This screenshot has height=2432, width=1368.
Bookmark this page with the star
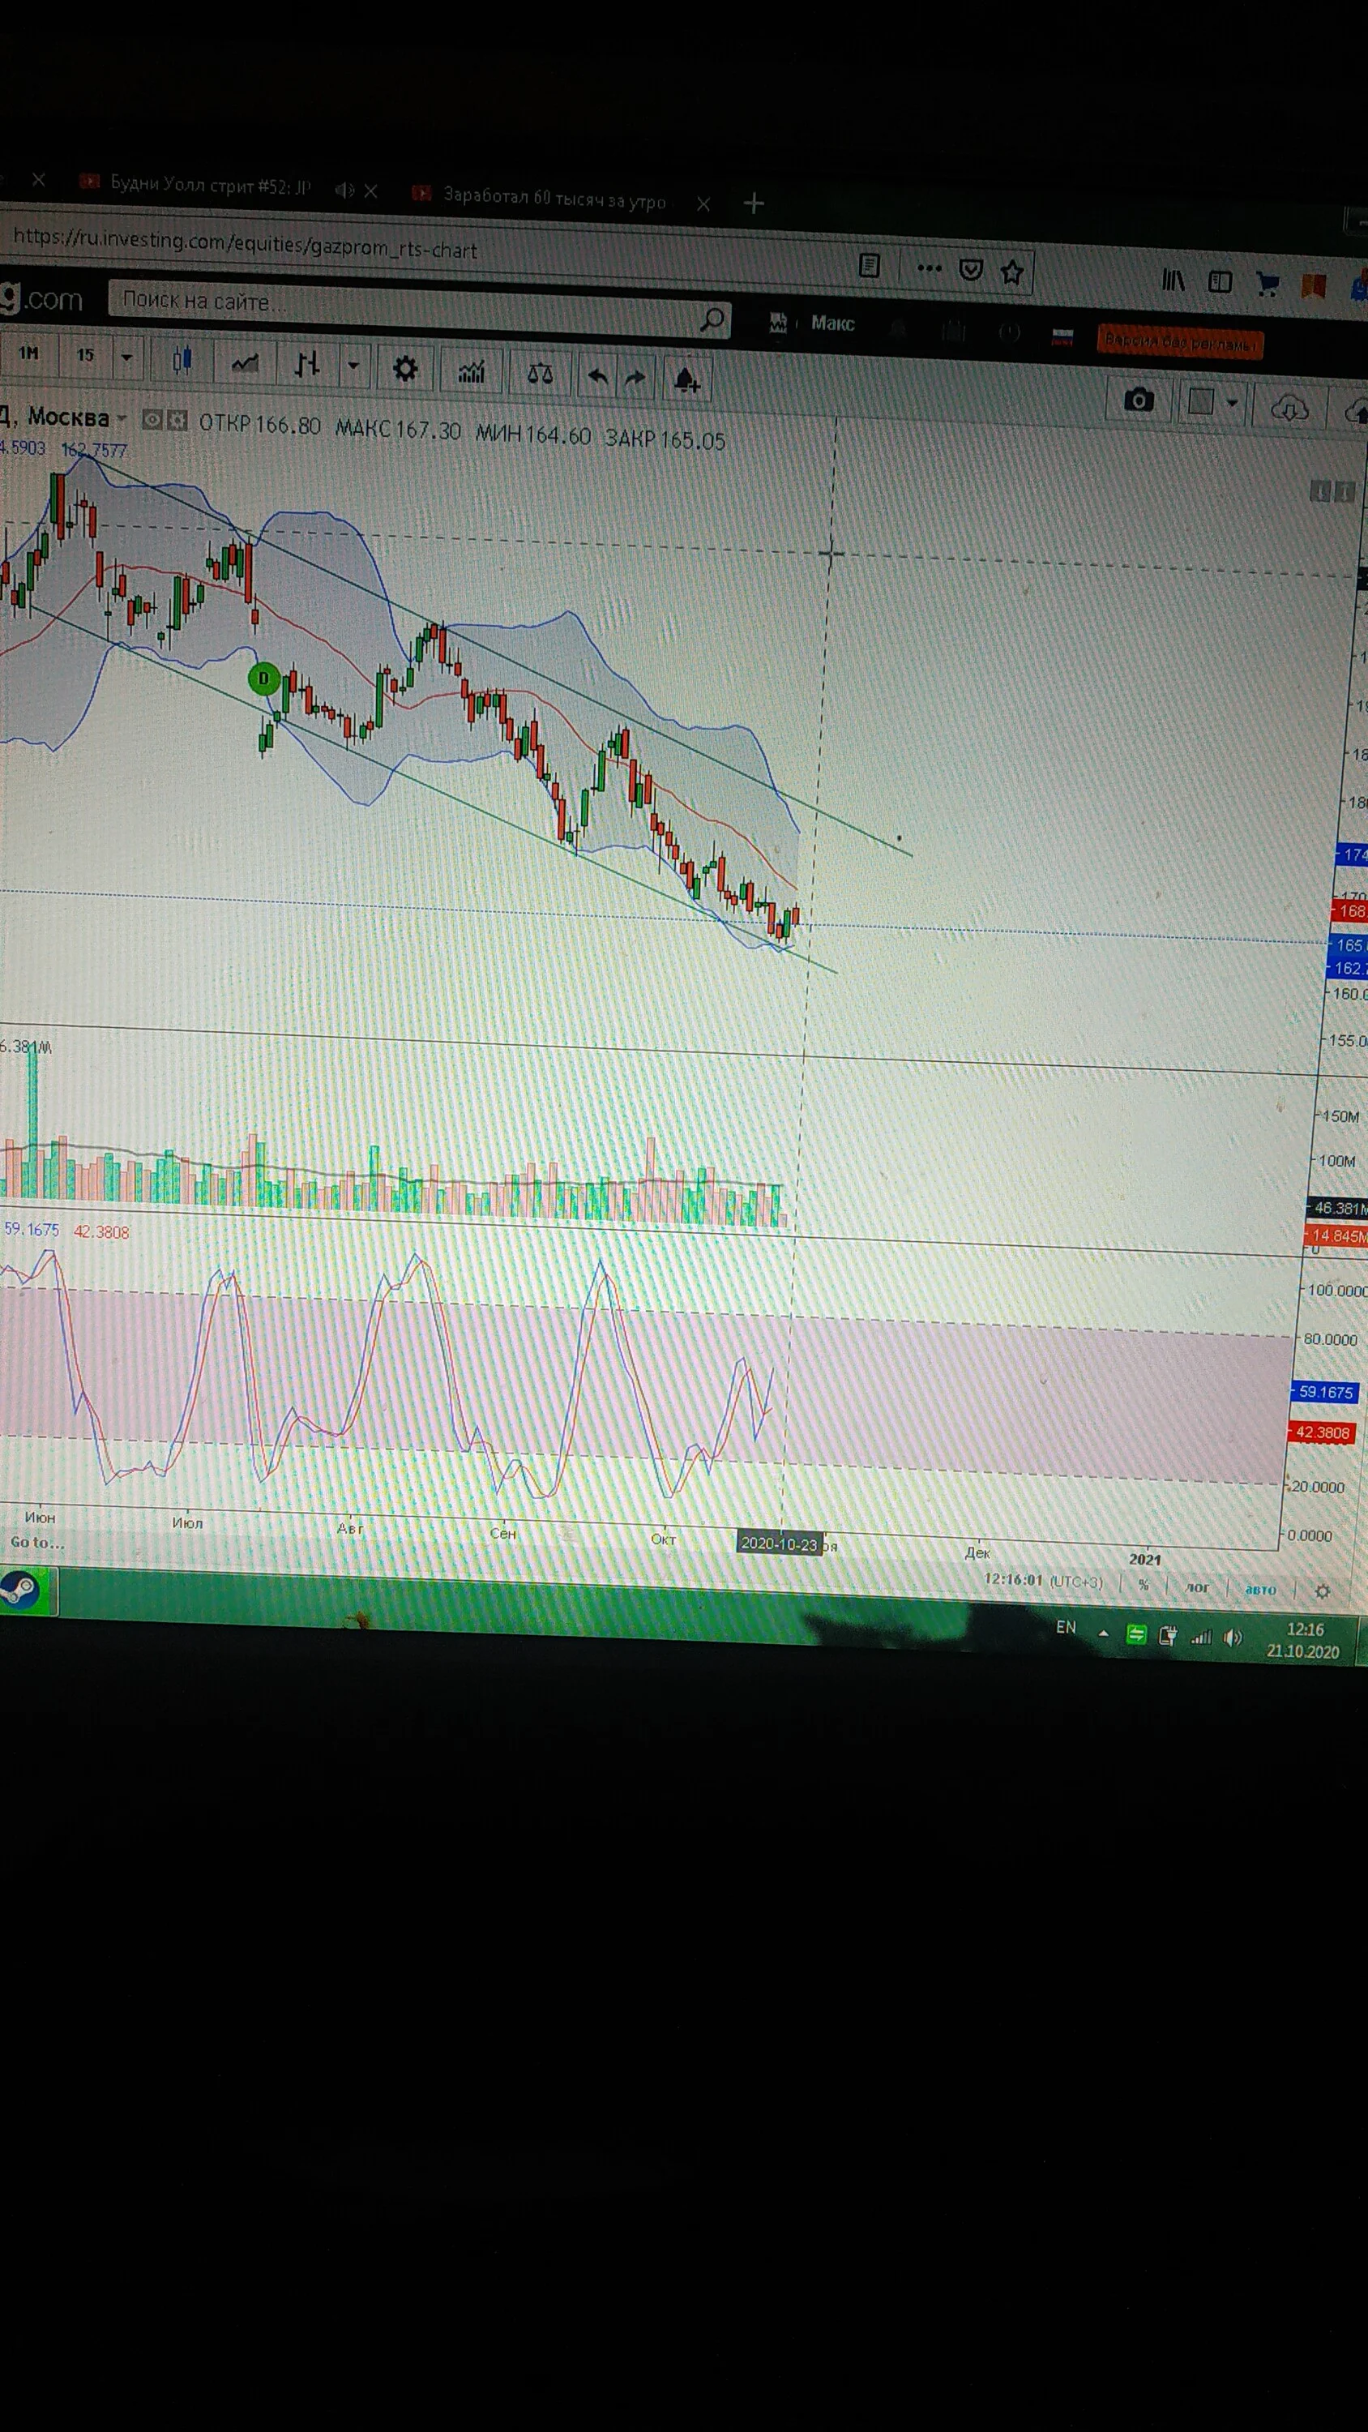point(1012,273)
